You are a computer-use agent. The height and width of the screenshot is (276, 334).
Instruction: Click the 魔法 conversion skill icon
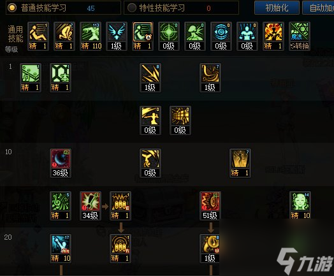(x=300, y=33)
